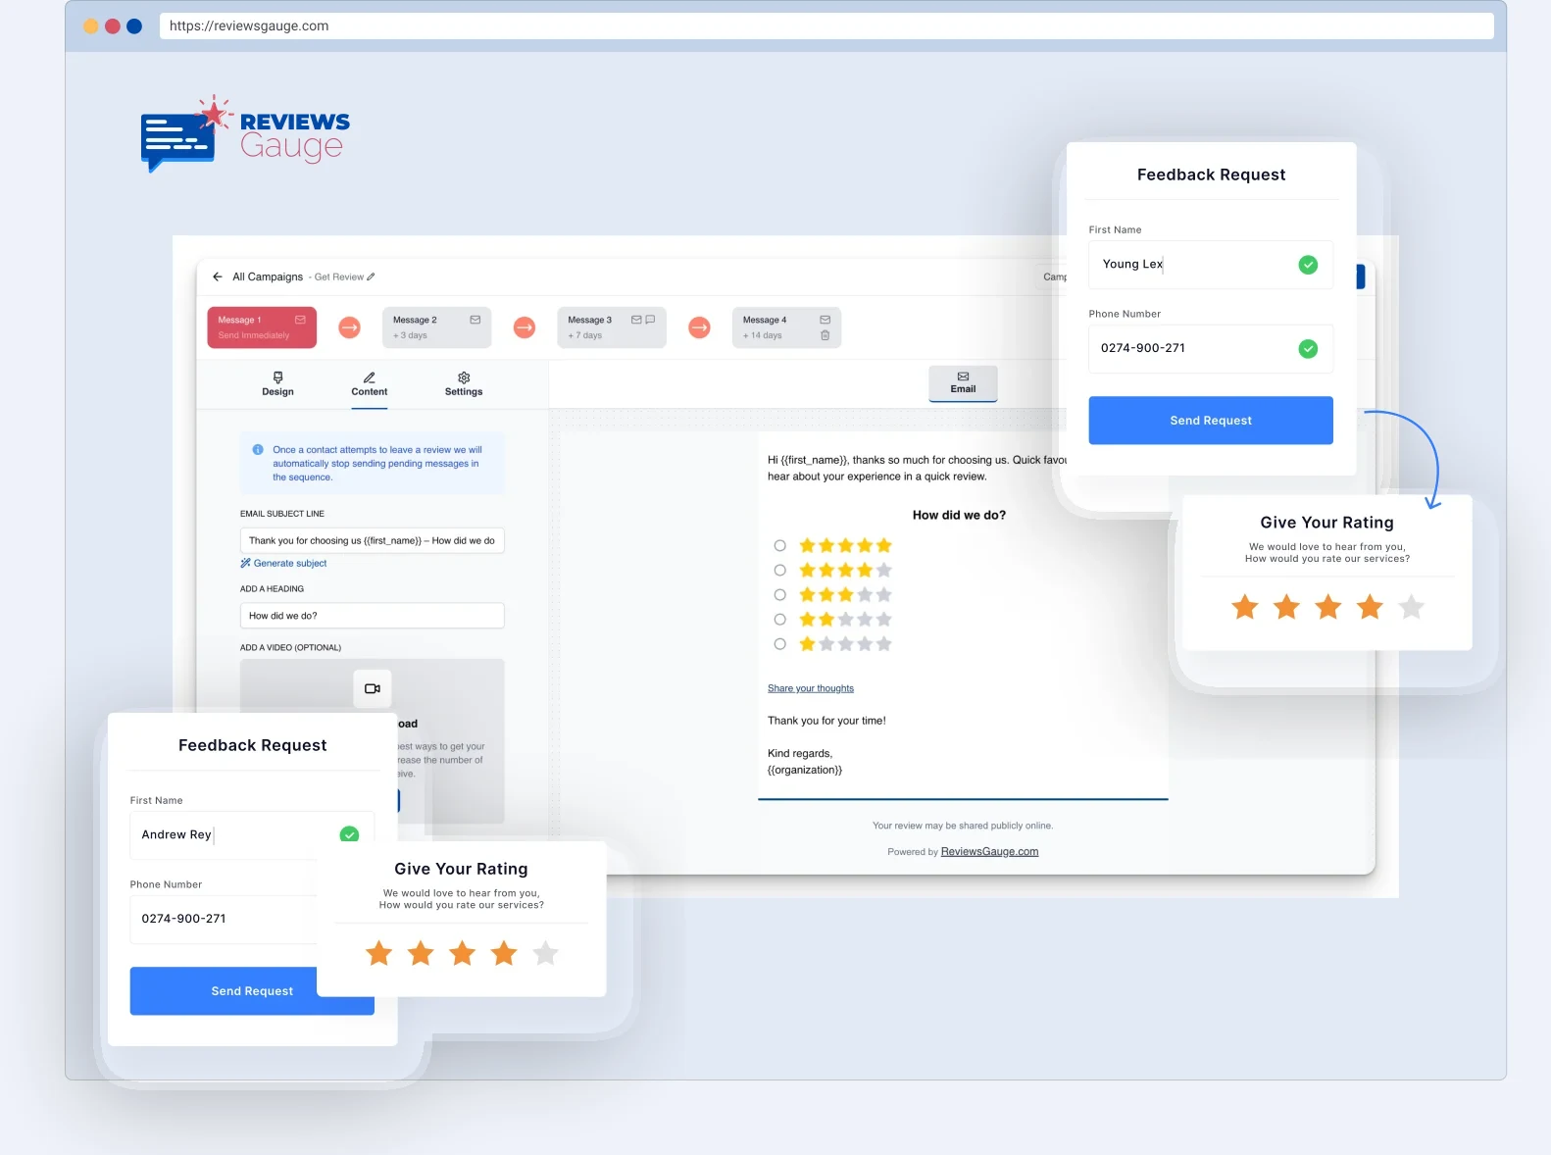Select the one-star rating radio button

coord(780,644)
